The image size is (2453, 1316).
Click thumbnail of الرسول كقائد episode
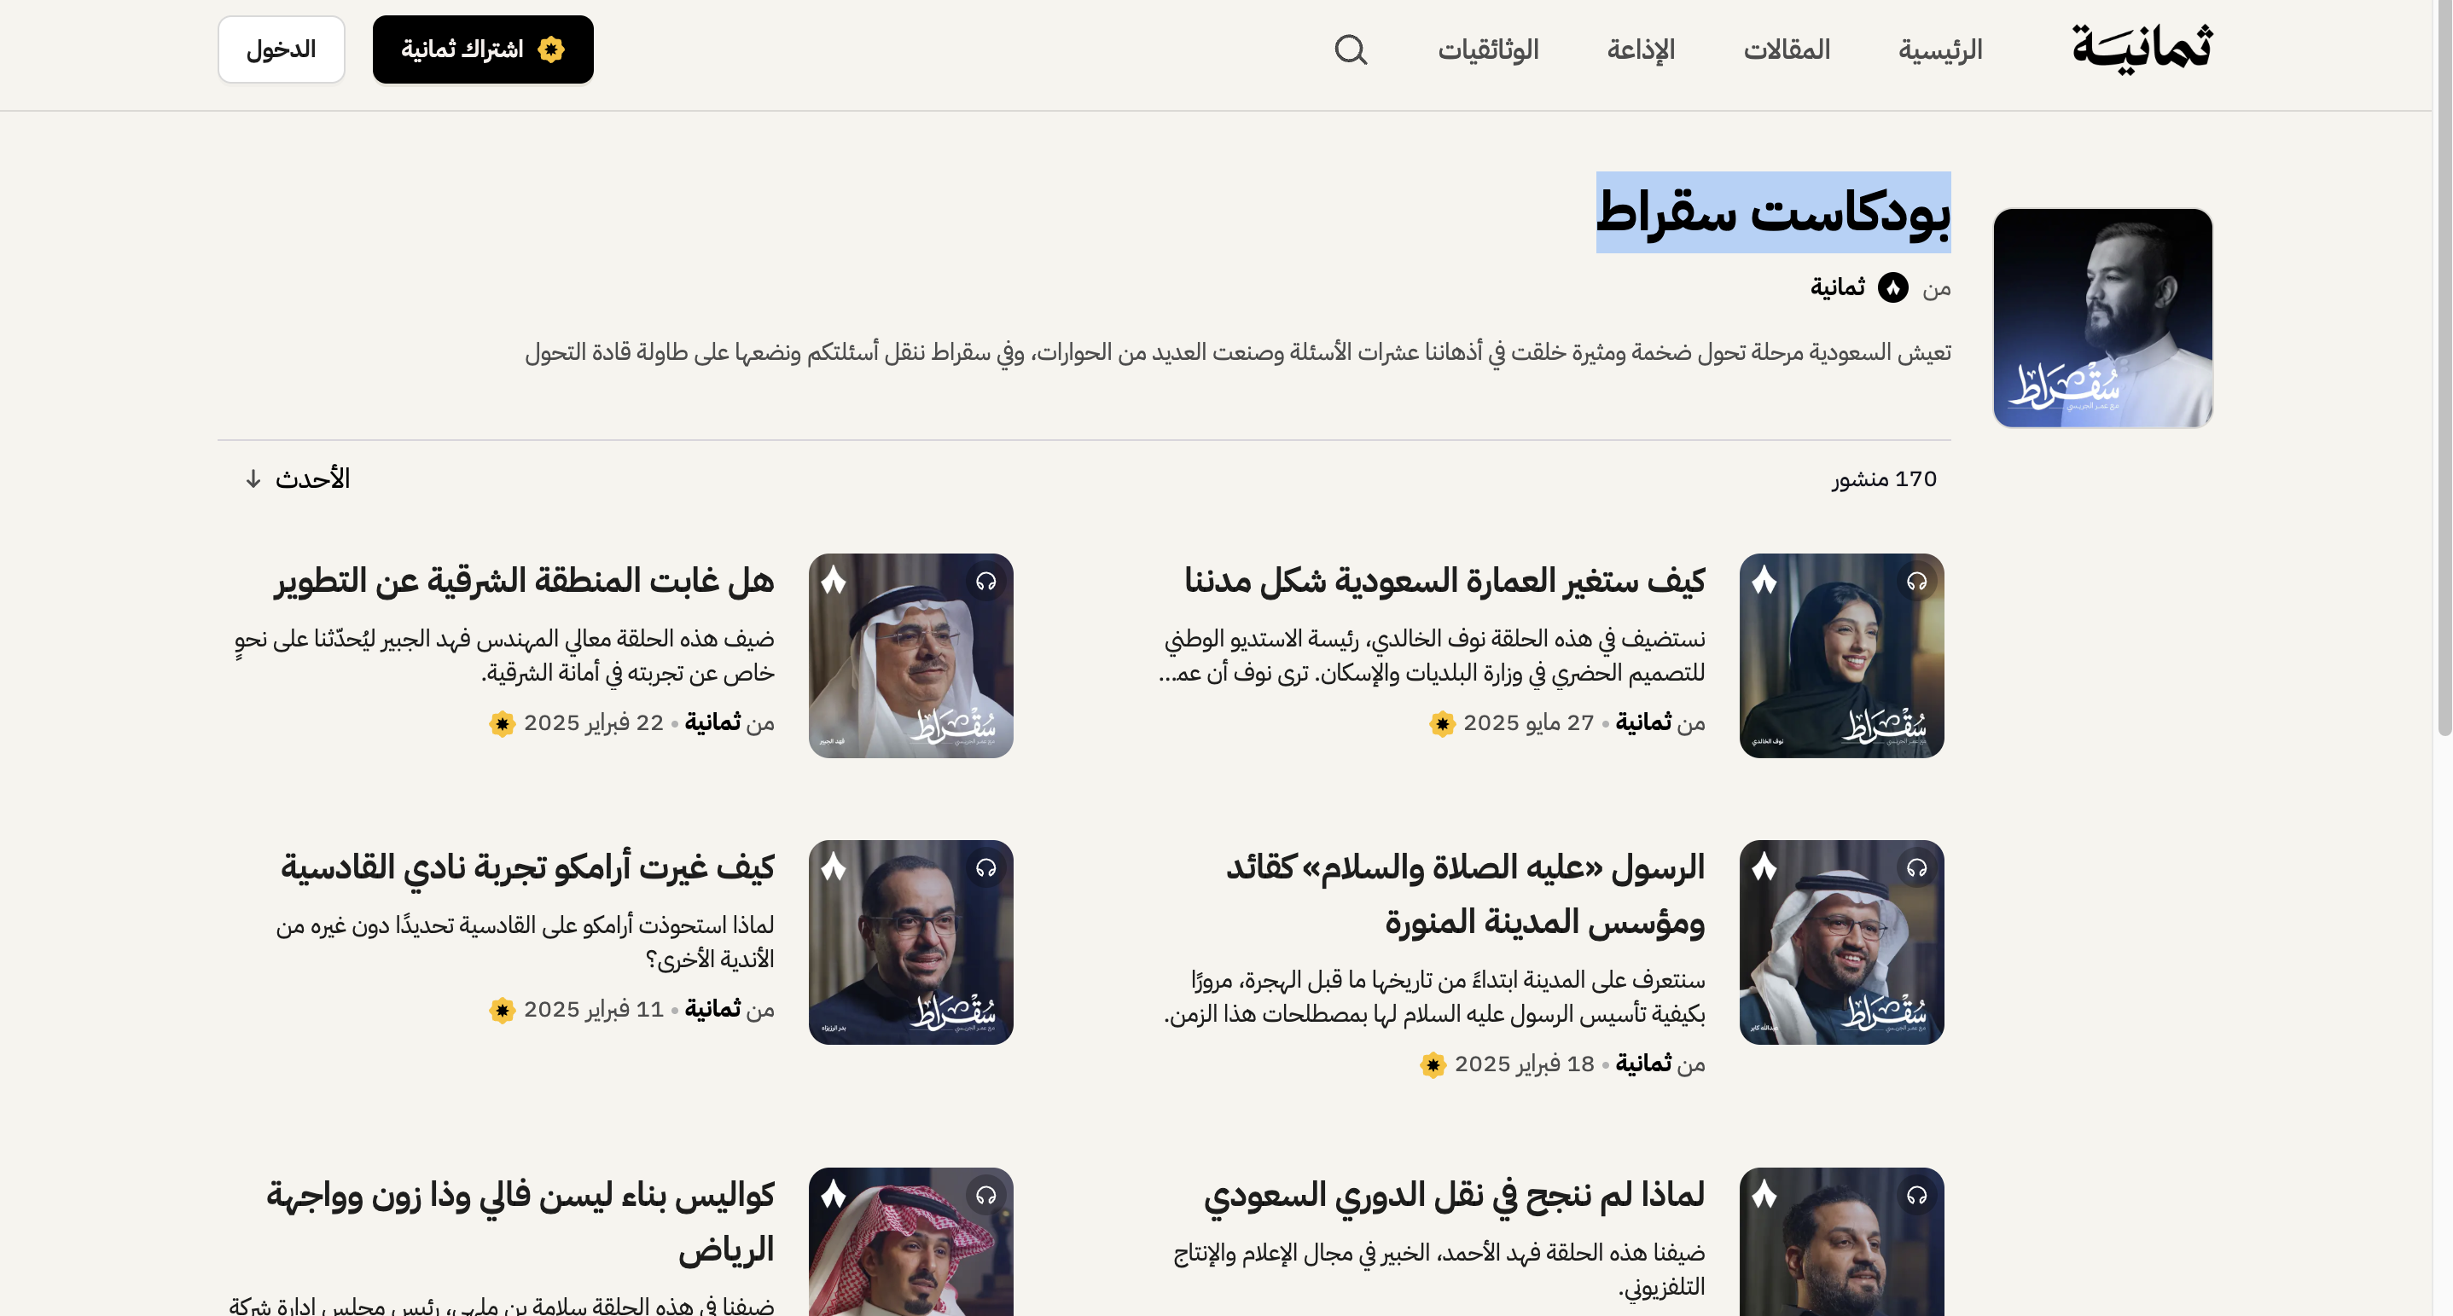(x=1841, y=942)
